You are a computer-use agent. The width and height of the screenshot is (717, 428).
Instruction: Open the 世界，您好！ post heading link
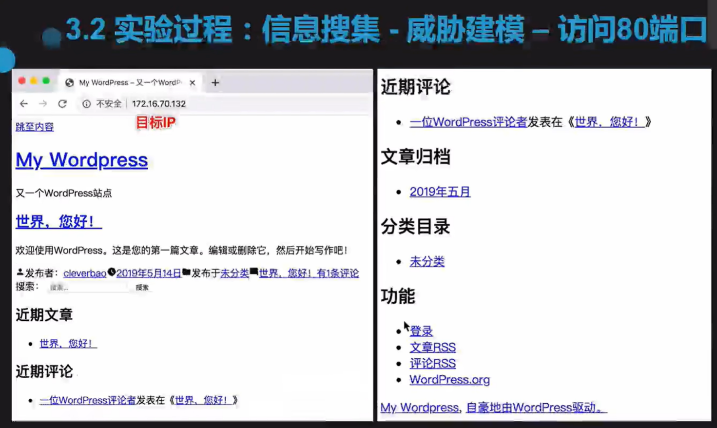click(x=58, y=221)
